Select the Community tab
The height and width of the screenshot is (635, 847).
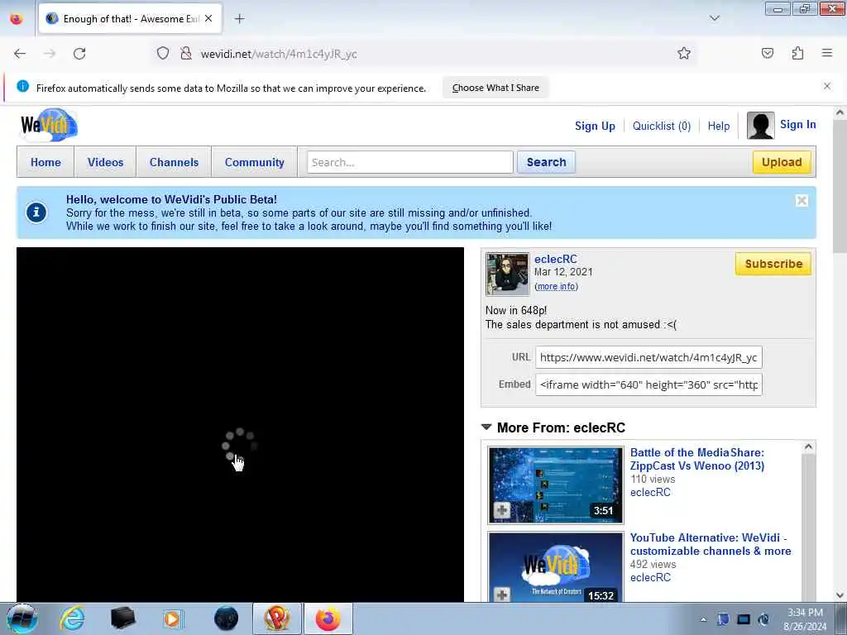pos(255,162)
